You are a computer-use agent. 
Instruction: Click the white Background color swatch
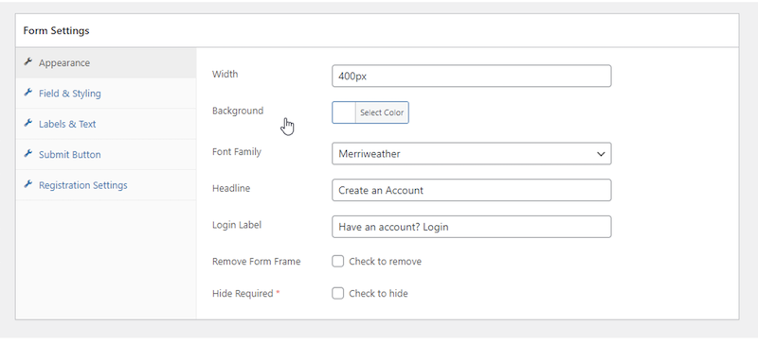click(344, 112)
